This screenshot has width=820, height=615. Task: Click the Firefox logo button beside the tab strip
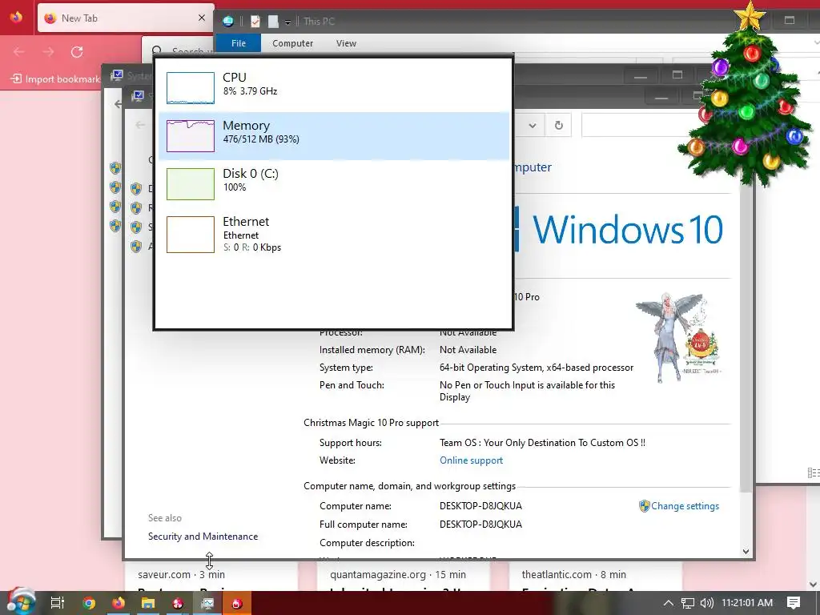[16, 18]
